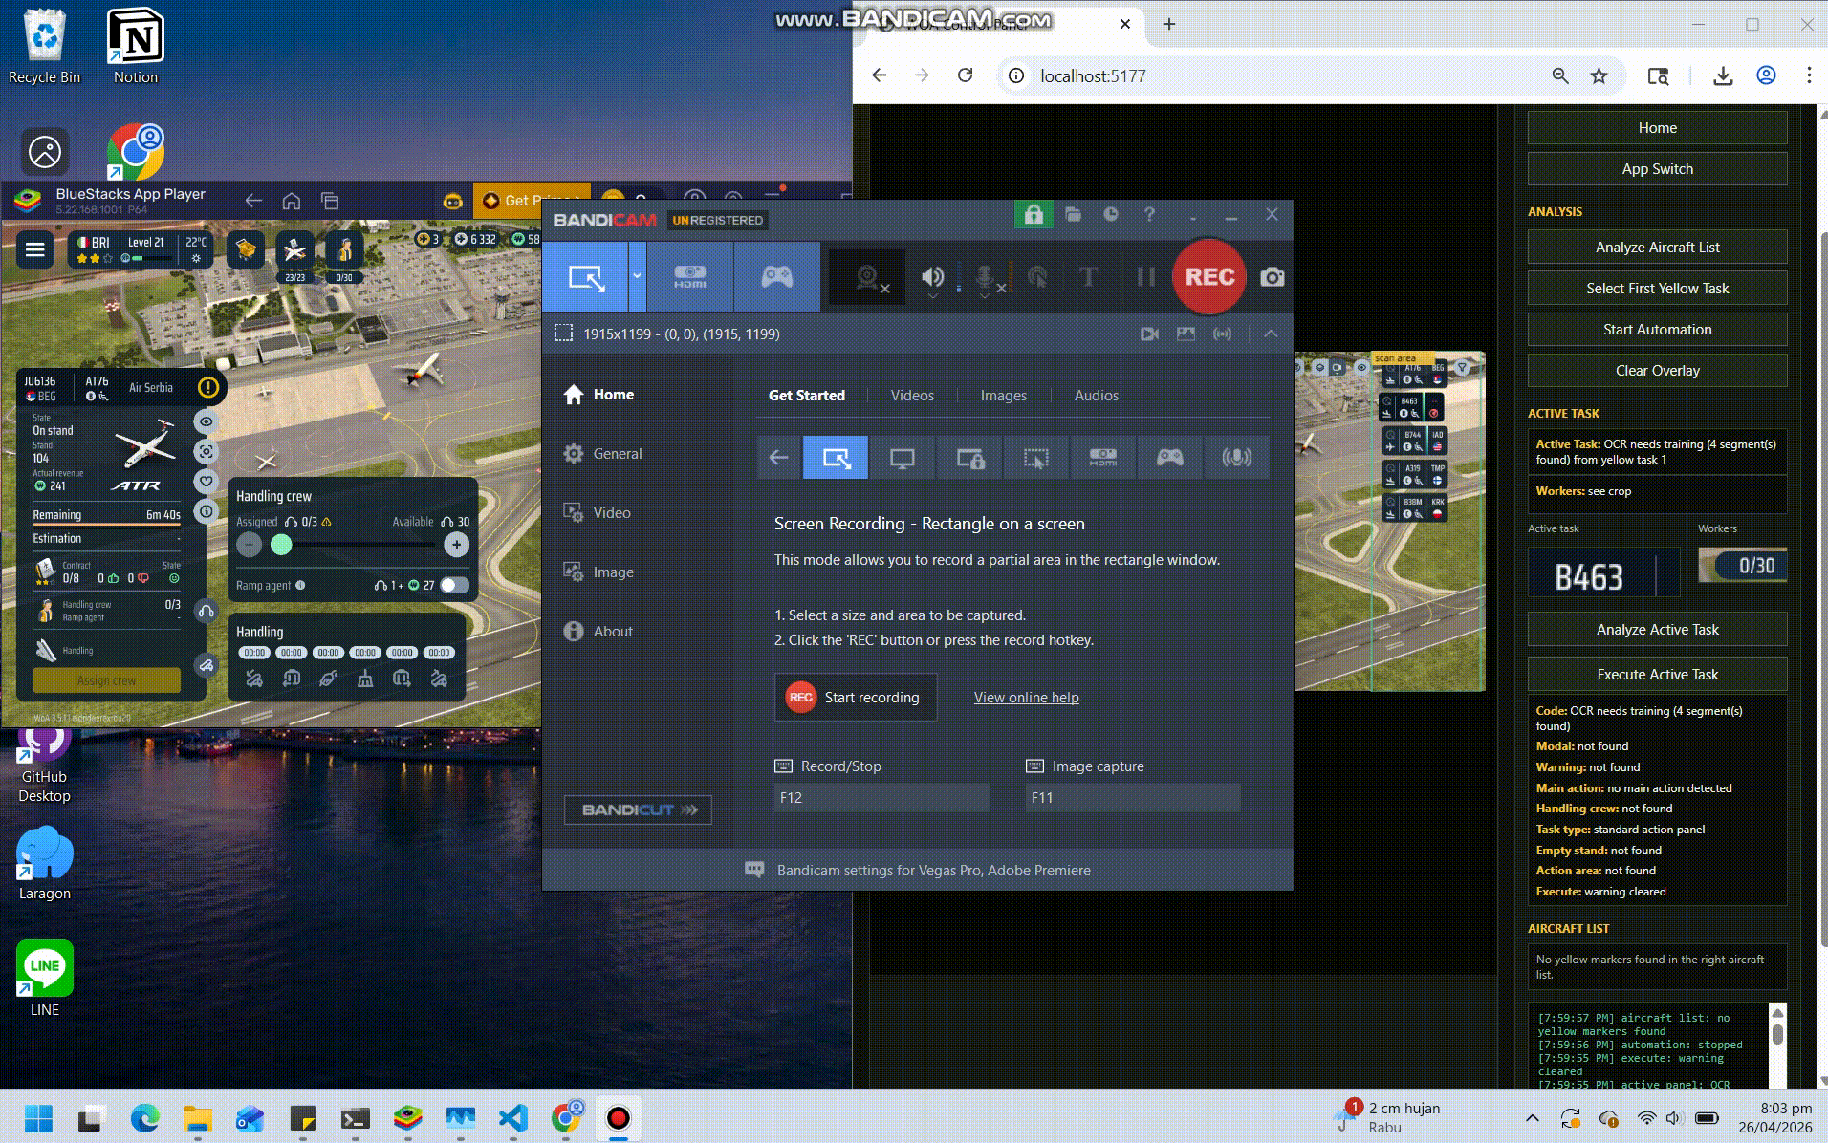The height and width of the screenshot is (1143, 1828).
Task: Switch to the Images tab in Bandicam
Action: [x=1003, y=396]
